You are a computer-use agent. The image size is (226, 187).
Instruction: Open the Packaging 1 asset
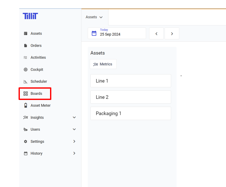click(131, 113)
